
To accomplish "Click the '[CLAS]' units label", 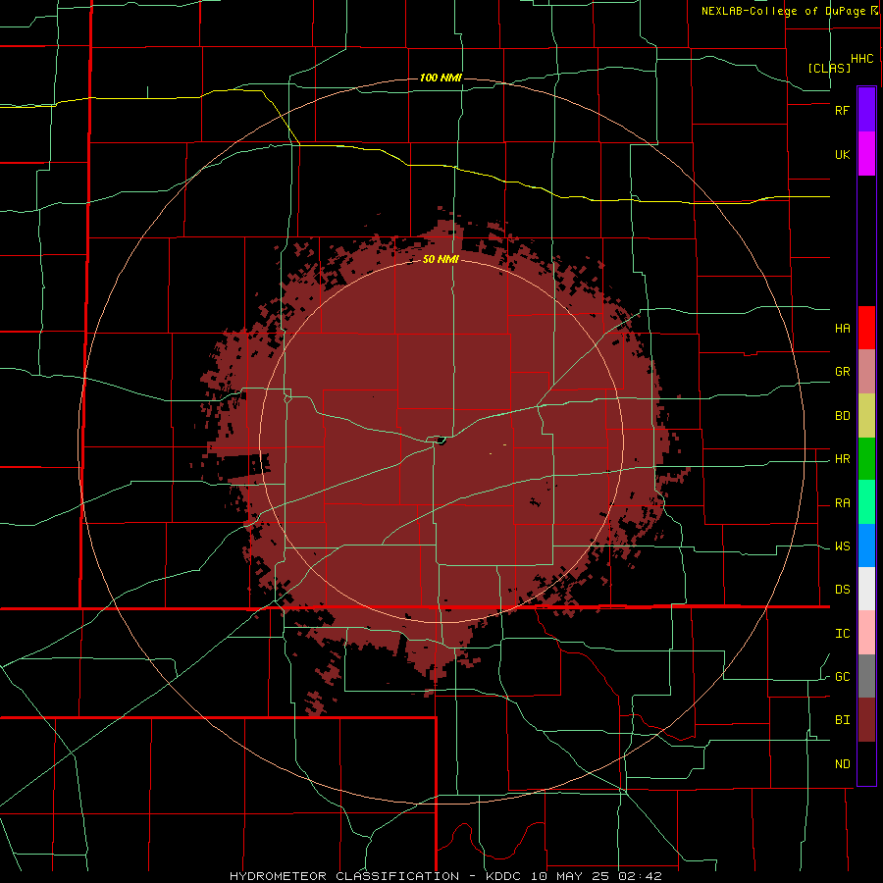I will [x=829, y=68].
